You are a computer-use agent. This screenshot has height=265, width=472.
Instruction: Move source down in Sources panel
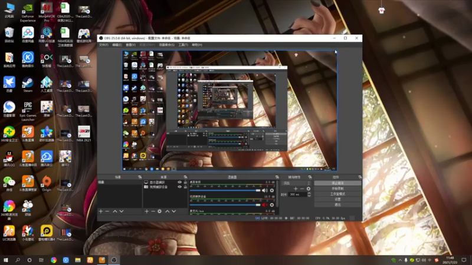coord(173,211)
